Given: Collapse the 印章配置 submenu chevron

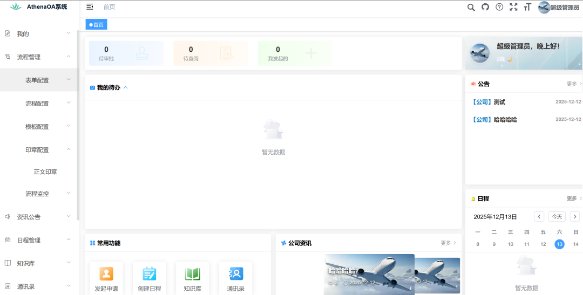Looking at the screenshot, I should click(69, 149).
